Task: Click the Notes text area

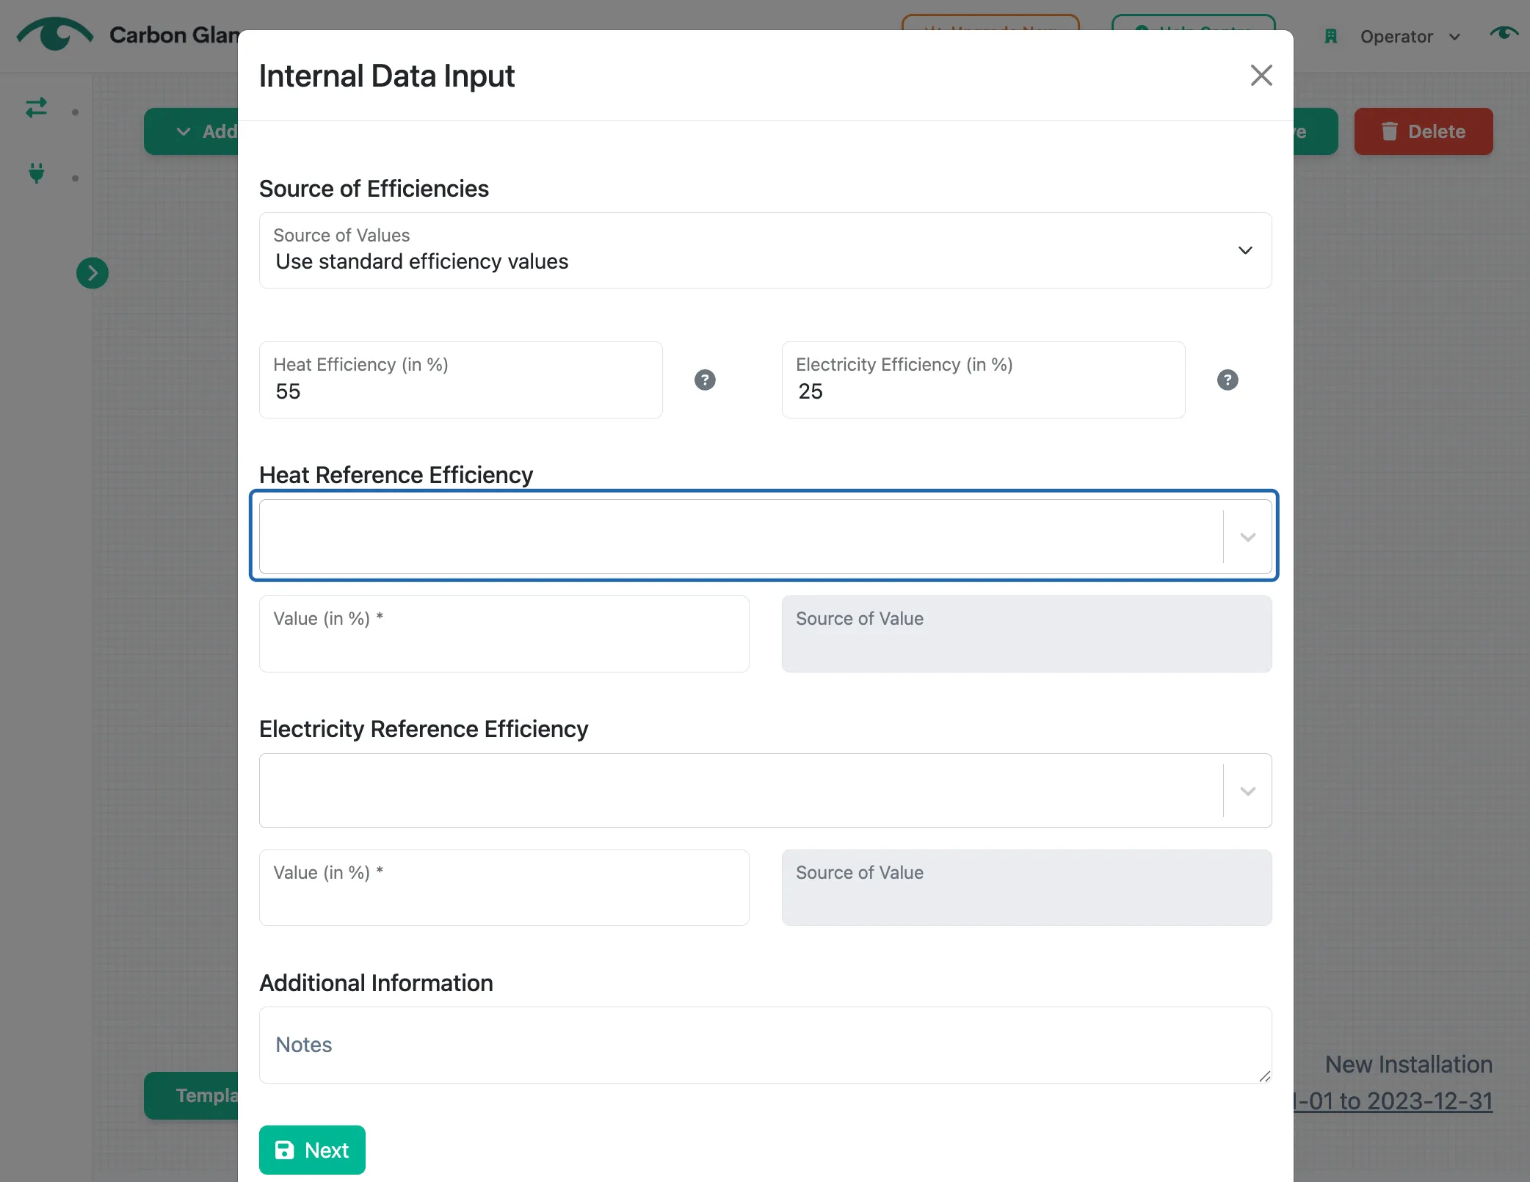Action: coord(765,1045)
